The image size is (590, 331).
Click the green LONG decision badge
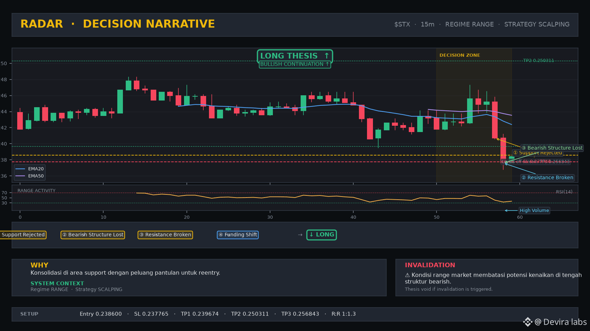coord(322,235)
